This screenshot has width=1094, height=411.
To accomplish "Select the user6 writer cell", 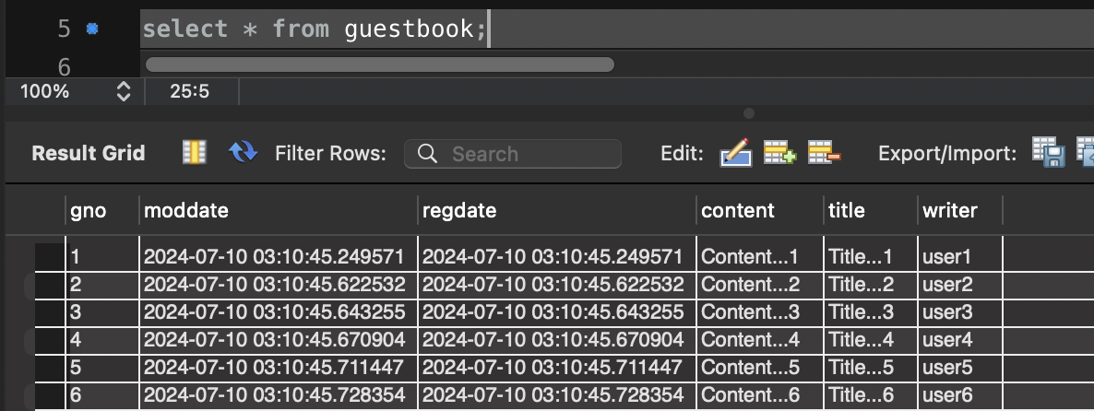I will (960, 395).
